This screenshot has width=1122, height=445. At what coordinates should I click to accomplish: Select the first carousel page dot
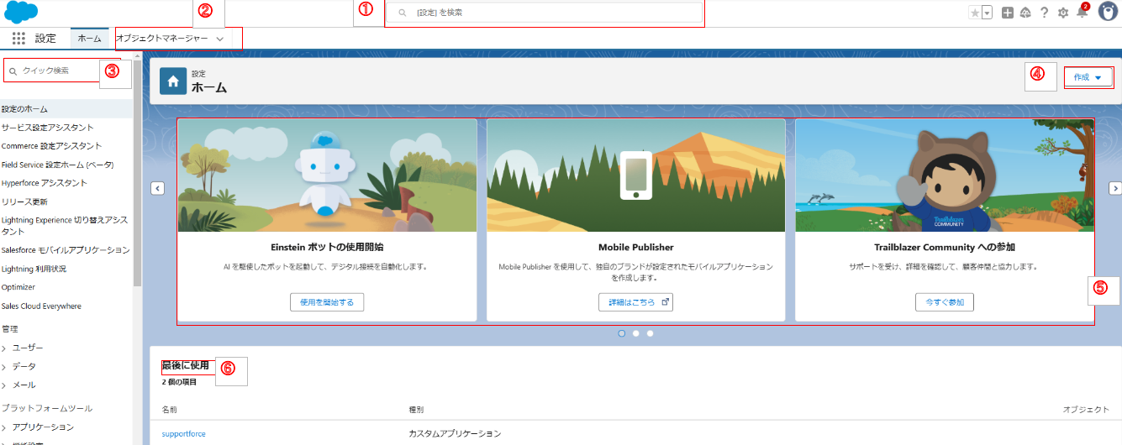pos(622,333)
